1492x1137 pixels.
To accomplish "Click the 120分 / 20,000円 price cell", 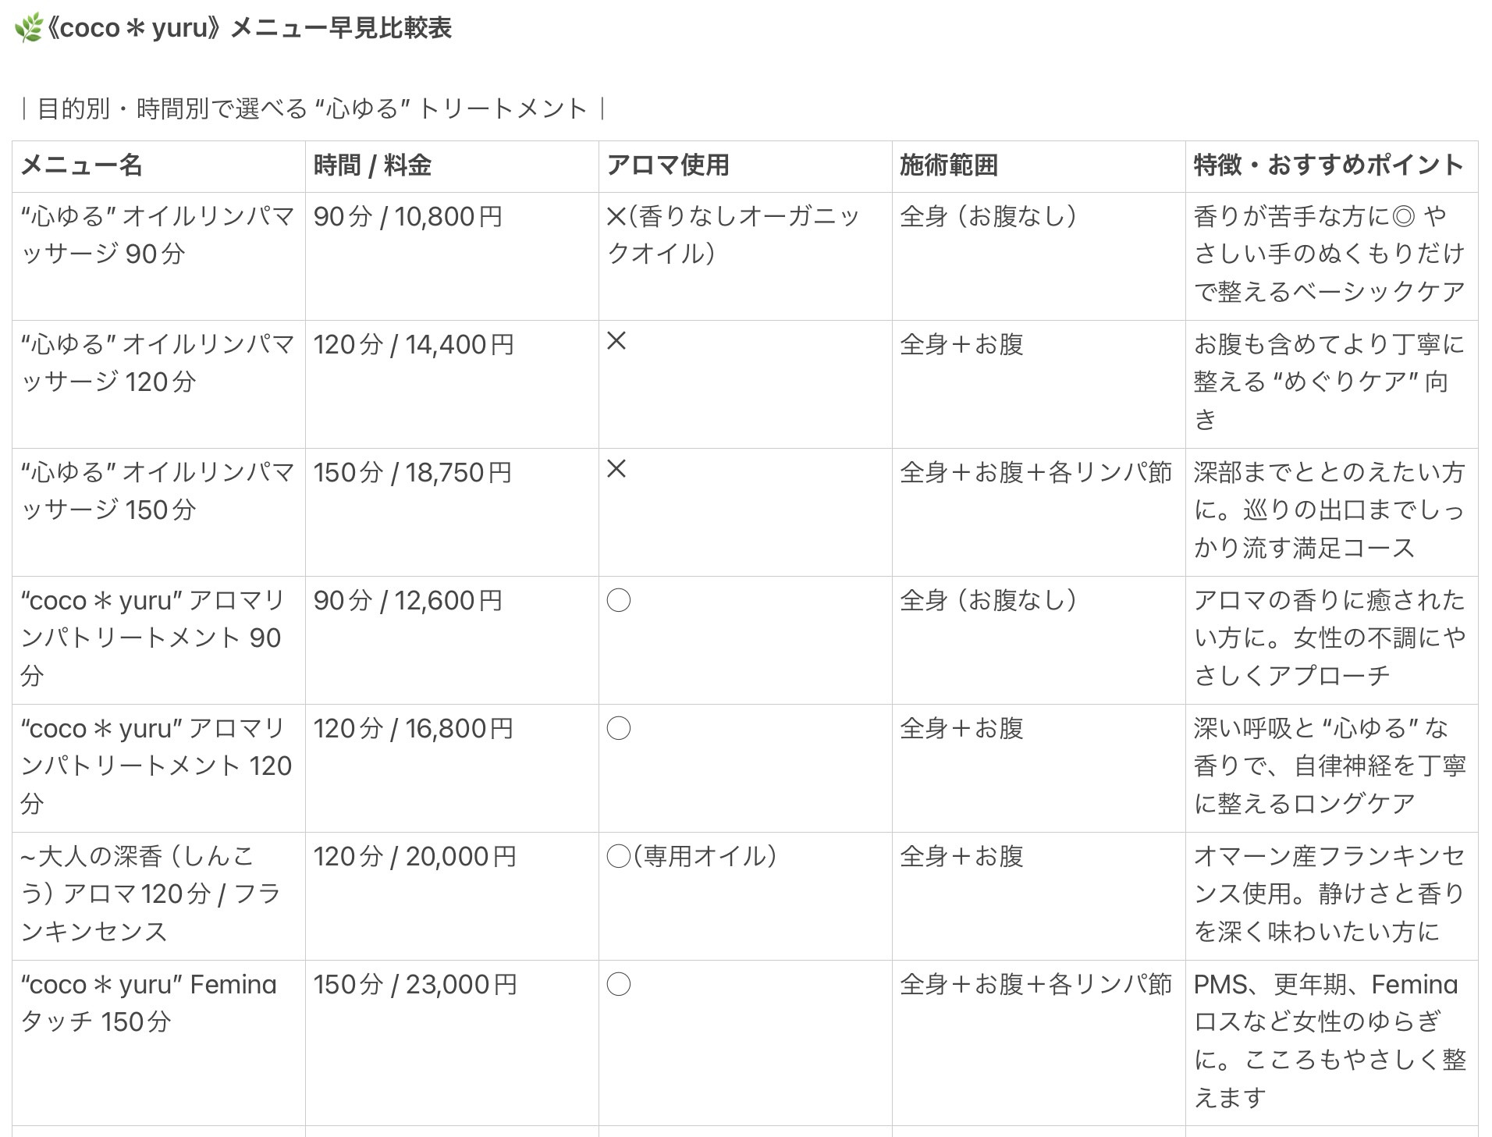I will pos(414,856).
